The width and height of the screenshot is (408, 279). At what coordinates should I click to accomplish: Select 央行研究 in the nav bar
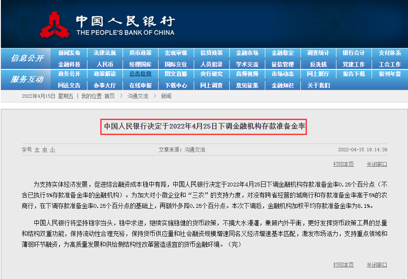click(x=212, y=74)
